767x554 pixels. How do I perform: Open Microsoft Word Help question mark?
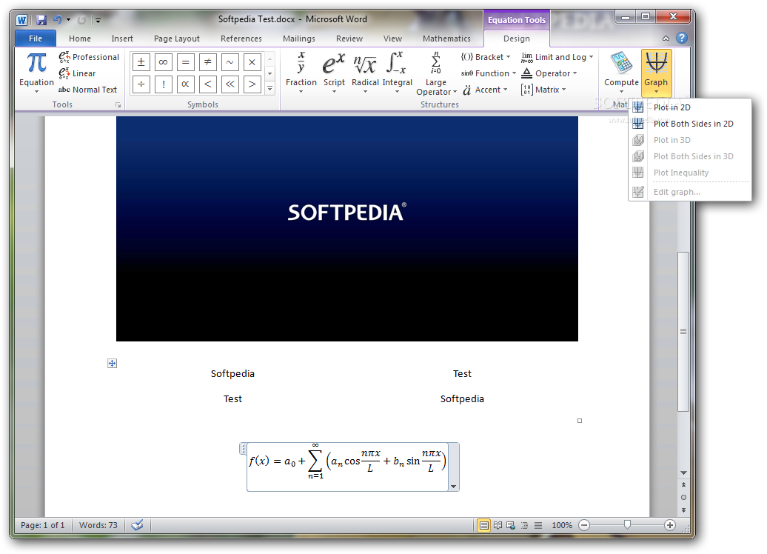tap(681, 38)
